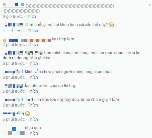Like the 'trào lưu này hay đóa' comment
The width and height of the screenshot is (152, 138).
33,105
